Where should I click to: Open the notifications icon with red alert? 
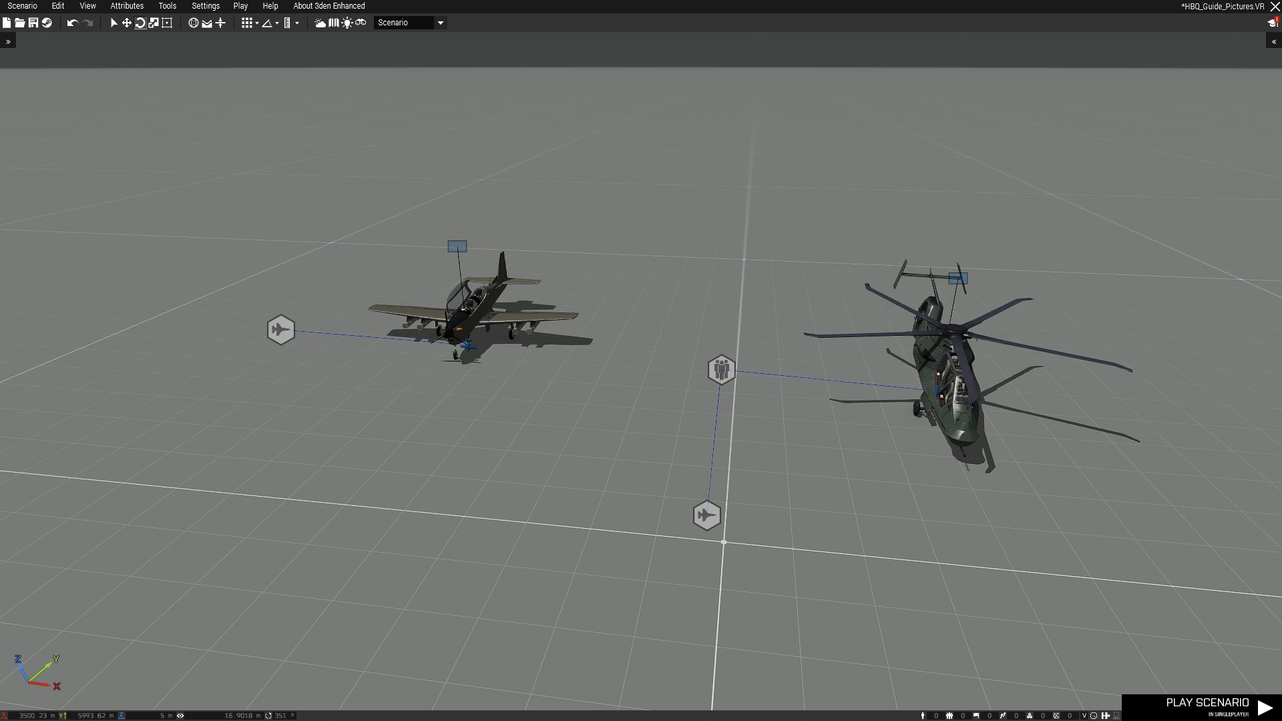1273,23
